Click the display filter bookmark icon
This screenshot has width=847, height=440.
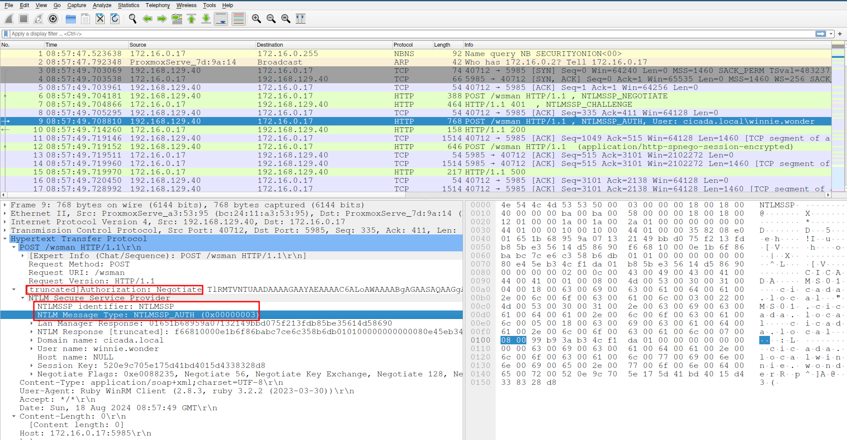point(5,34)
